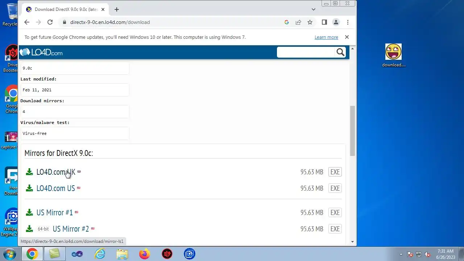Click the LO4D.com US mirror link
This screenshot has width=464, height=261.
tap(55, 188)
